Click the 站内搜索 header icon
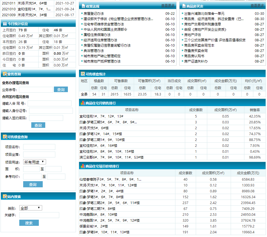Viewport: 267px width, 237px height. tap(5, 197)
